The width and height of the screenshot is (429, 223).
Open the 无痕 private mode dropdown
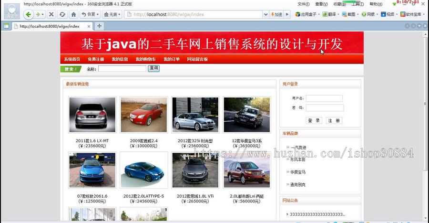[112, 14]
